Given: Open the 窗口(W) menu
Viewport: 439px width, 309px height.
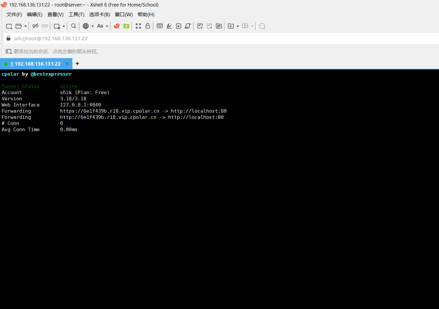Looking at the screenshot, I should coord(124,15).
